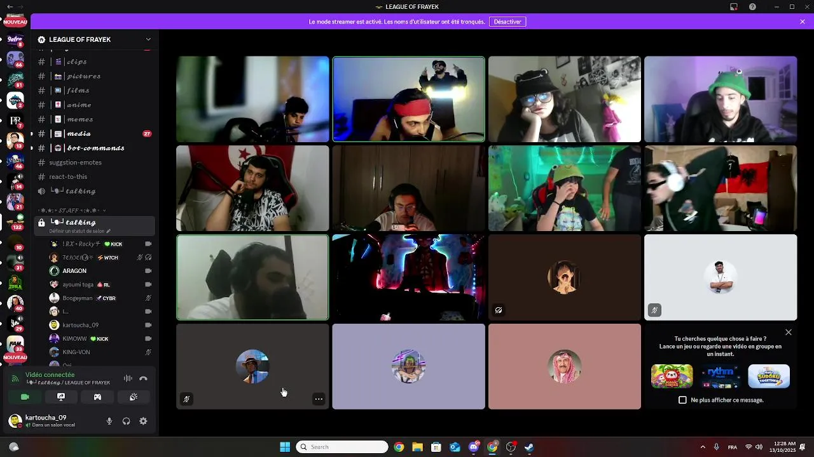Open Microsoft Store from taskbar
This screenshot has height=457, width=814.
click(x=436, y=447)
